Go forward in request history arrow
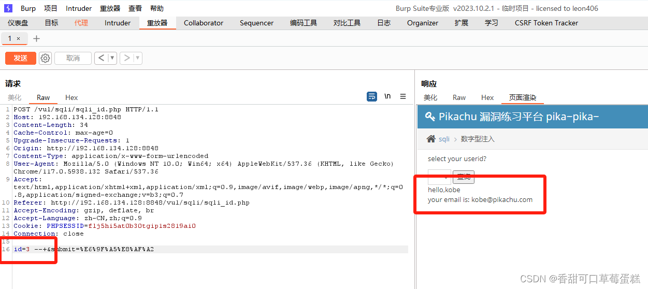The image size is (648, 289). (x=126, y=58)
